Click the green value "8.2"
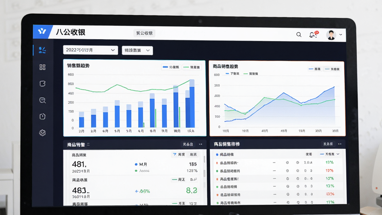 click(191, 190)
